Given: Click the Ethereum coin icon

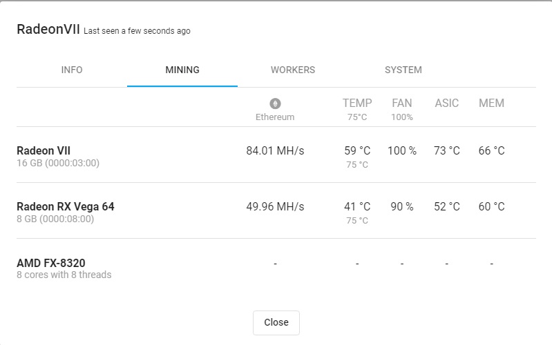Looking at the screenshot, I should point(275,103).
